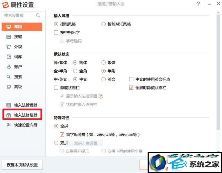The width and height of the screenshot is (222, 173).
Task: Select 智能ABC风格 input style radio button
Action: [x=103, y=24]
